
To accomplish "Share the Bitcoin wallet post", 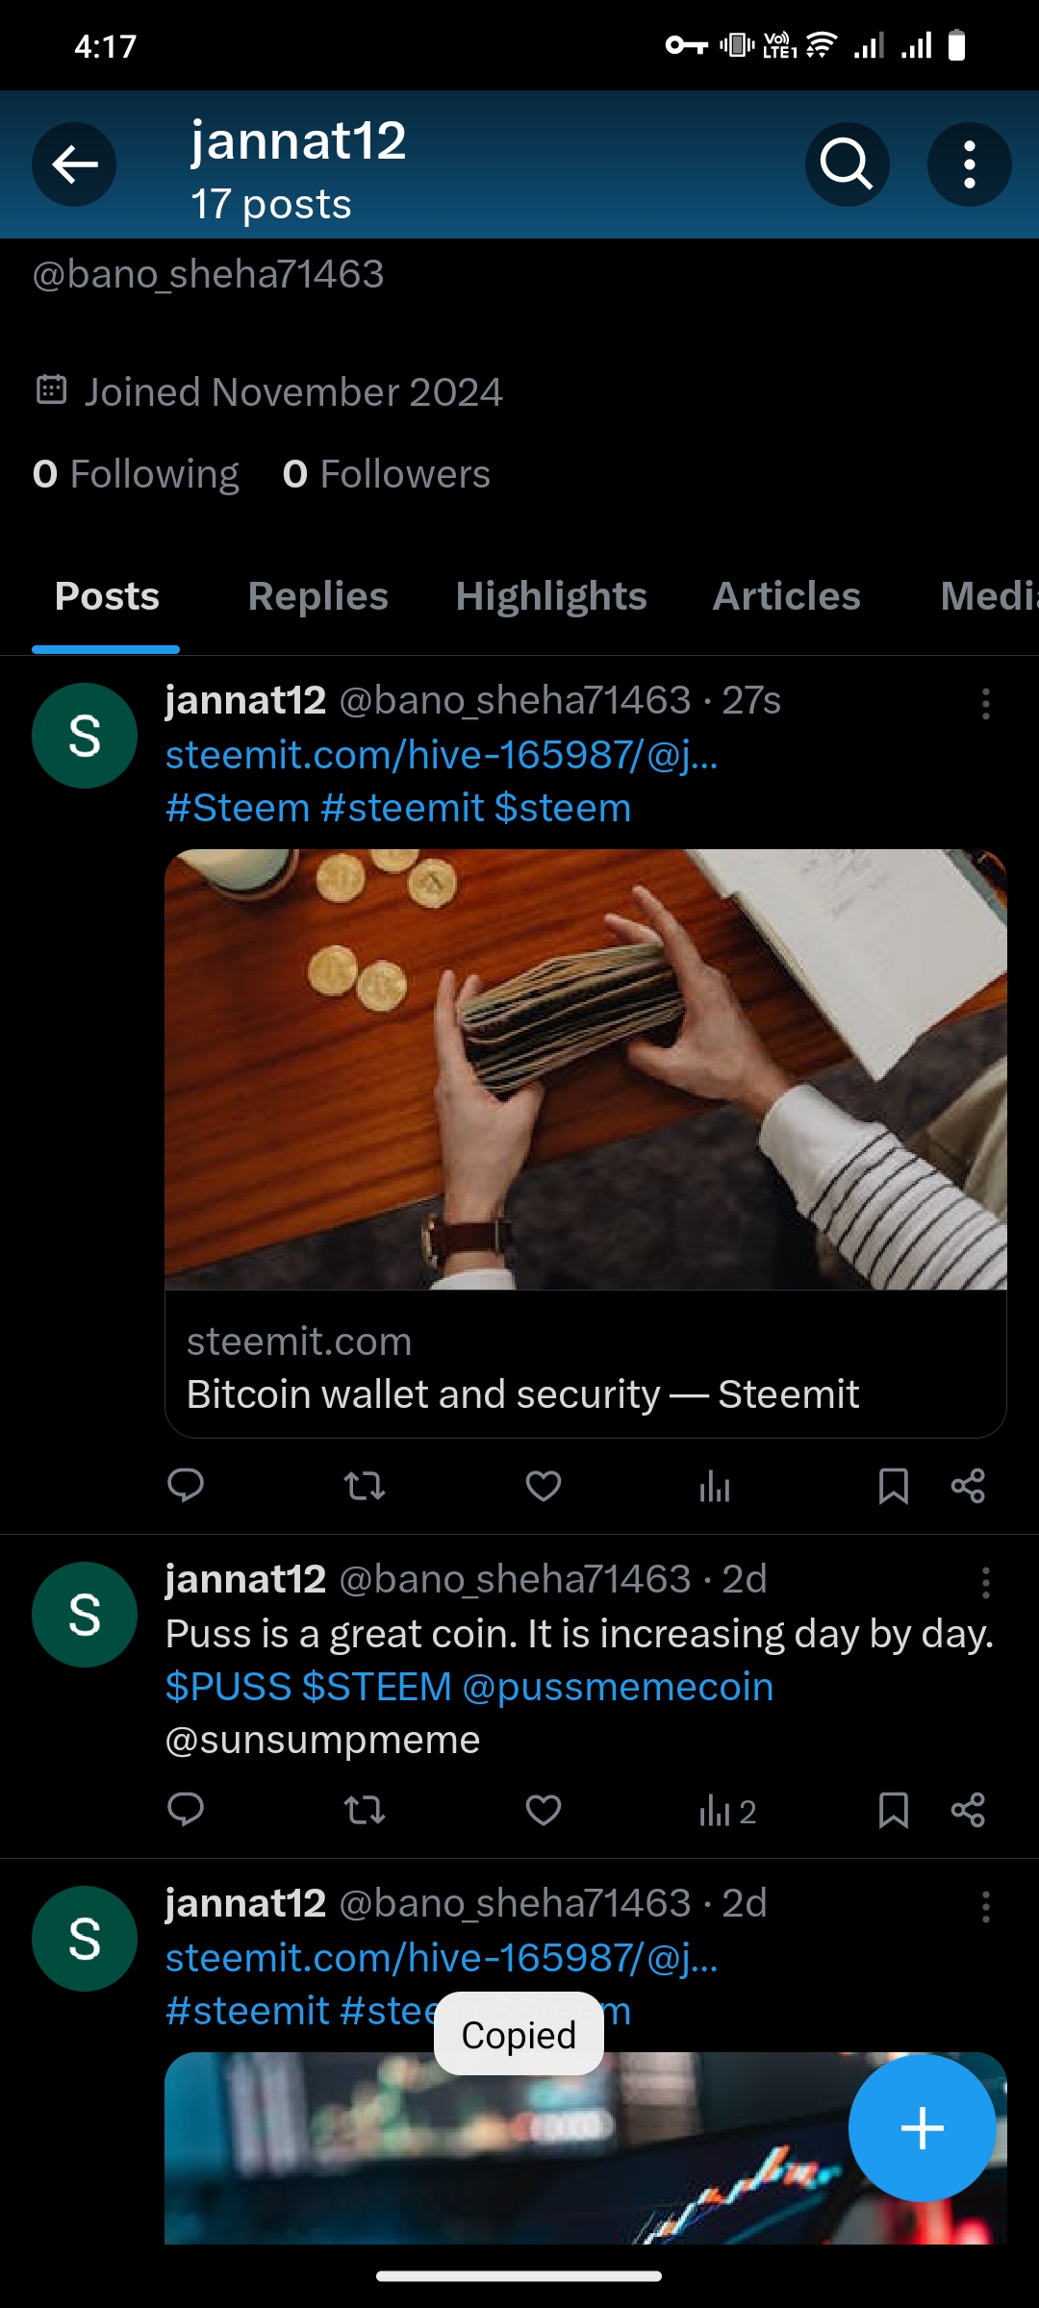I will click(x=968, y=1486).
